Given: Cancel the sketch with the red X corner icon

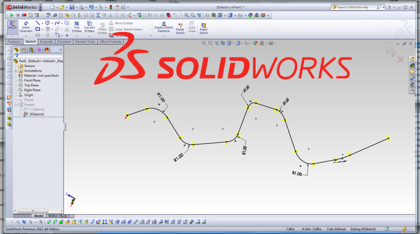Looking at the screenshot, I should [x=401, y=60].
